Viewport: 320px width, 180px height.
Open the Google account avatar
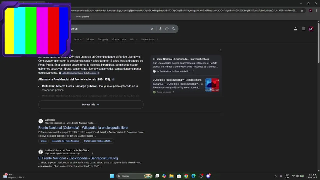(311, 29)
